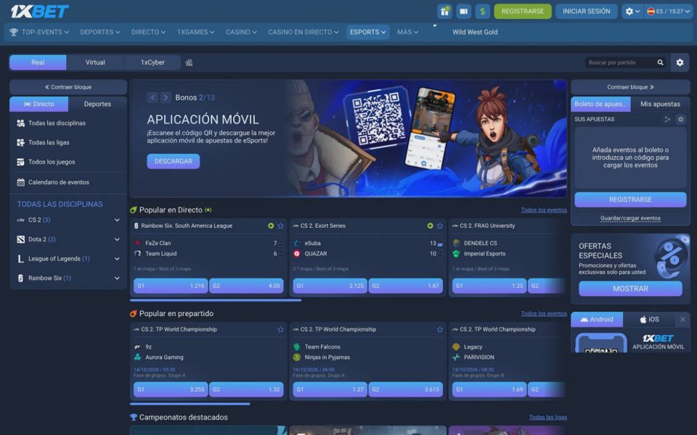Open Todos los eventos link for Popular en Directo

pyautogui.click(x=544, y=210)
